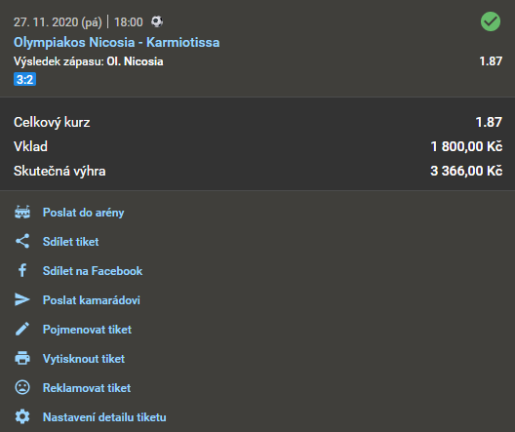Viewport: 515px width, 432px height.
Task: Click the share ticket icon
Action: [22, 241]
